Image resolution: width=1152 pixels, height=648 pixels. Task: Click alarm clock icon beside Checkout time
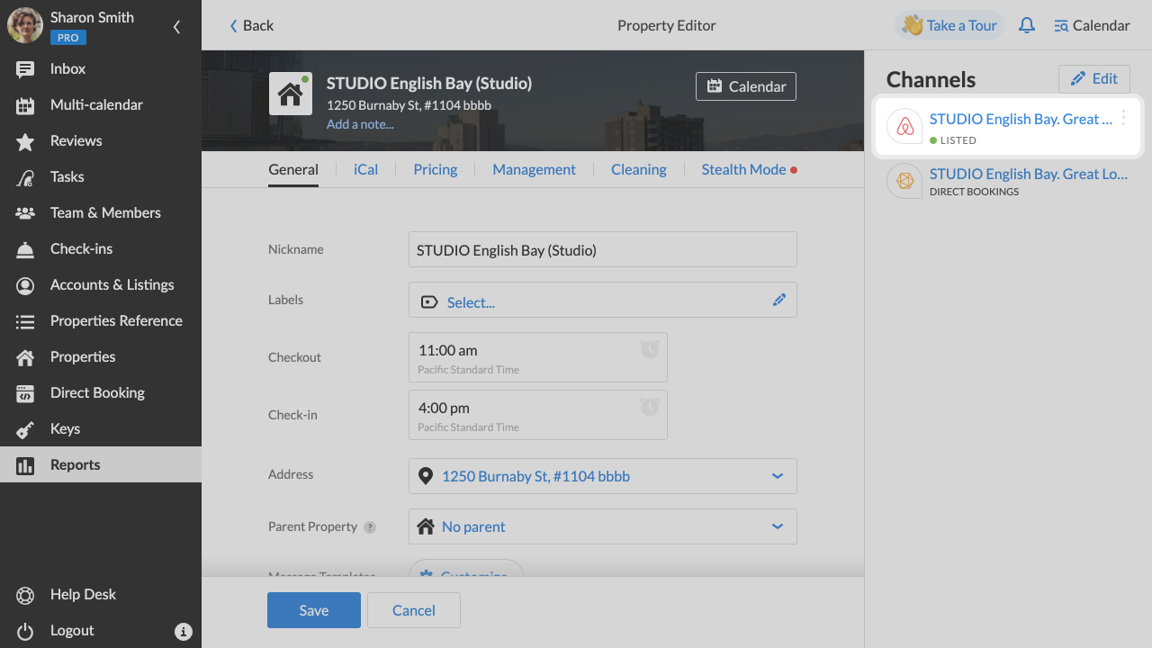point(650,349)
